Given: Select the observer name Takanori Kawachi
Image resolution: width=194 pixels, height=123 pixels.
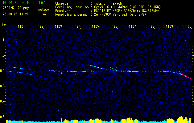Looking at the screenshot, I should coord(109,3).
